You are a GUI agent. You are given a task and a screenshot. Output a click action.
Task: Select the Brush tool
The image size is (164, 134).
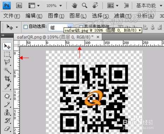coord(7,104)
